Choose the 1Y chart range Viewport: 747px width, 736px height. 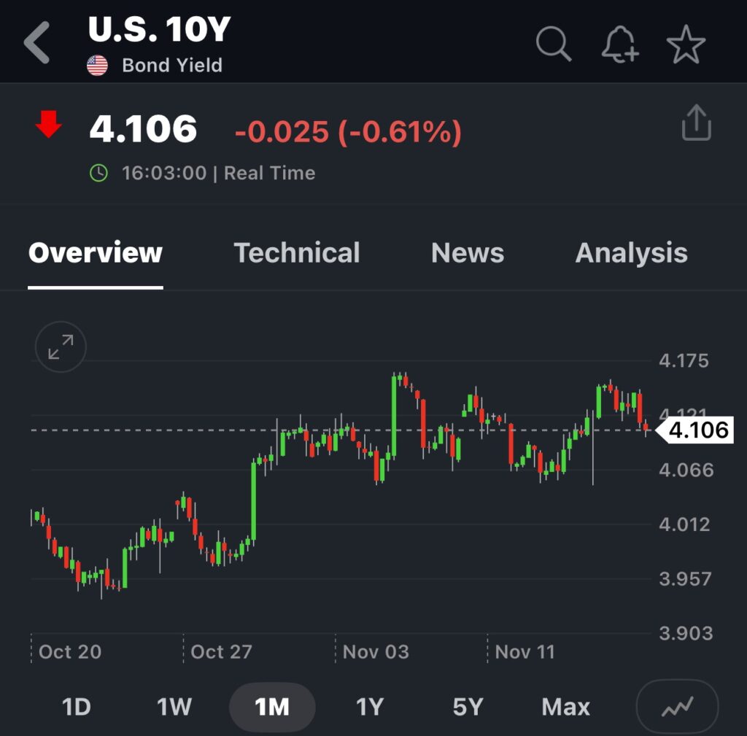[369, 707]
